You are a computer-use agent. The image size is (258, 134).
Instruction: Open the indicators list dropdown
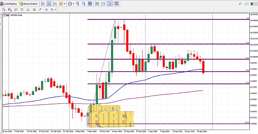click(x=64, y=4)
